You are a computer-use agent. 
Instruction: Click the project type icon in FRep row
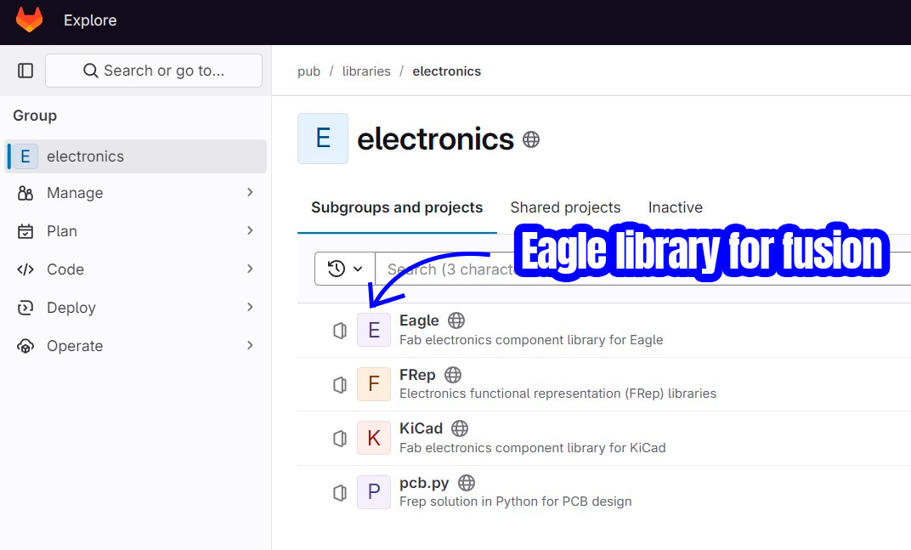click(x=340, y=384)
